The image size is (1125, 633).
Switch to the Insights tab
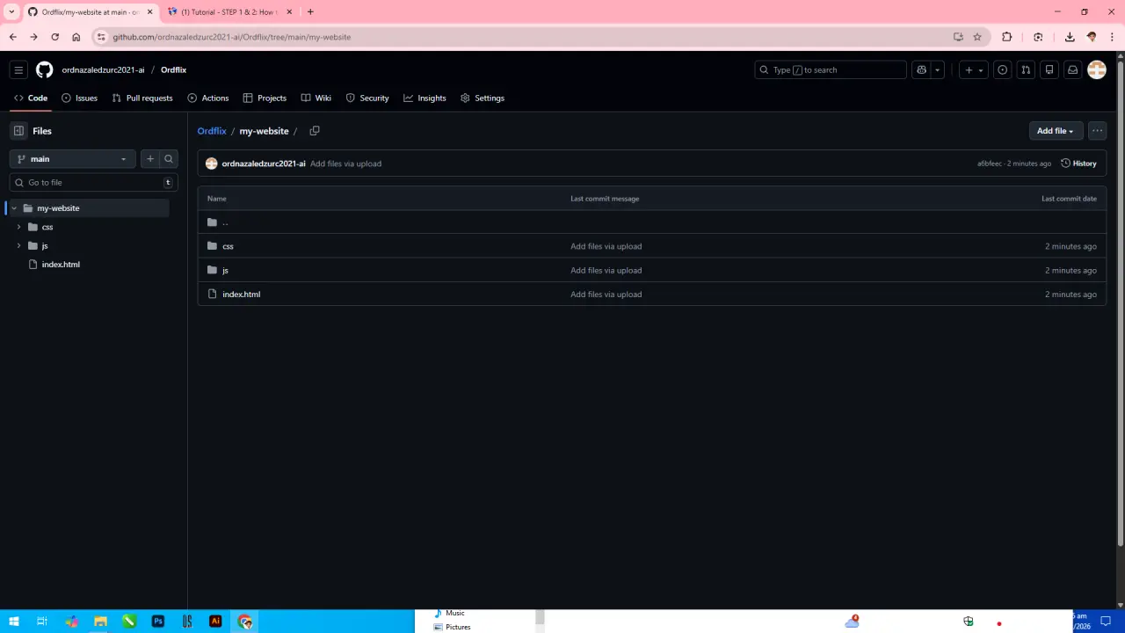[x=425, y=98]
